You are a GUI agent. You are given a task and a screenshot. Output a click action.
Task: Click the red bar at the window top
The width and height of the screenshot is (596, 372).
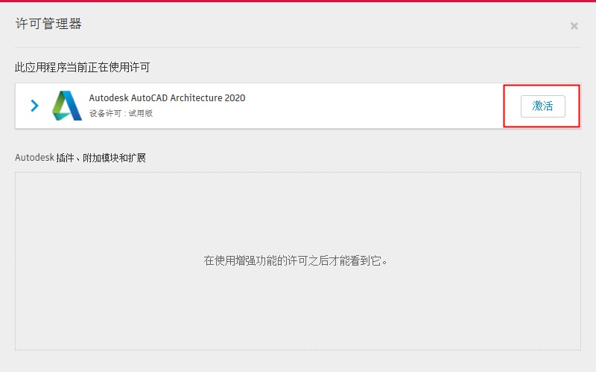298,1
